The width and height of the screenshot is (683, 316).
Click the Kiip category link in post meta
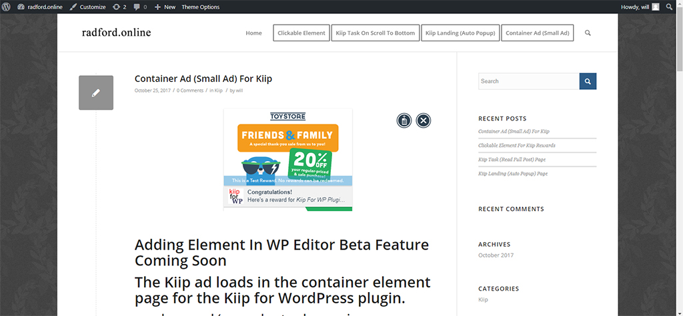219,90
